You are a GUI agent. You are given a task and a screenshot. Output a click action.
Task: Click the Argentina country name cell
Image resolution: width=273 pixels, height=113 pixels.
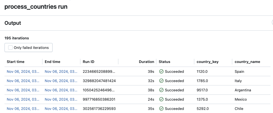(243, 90)
